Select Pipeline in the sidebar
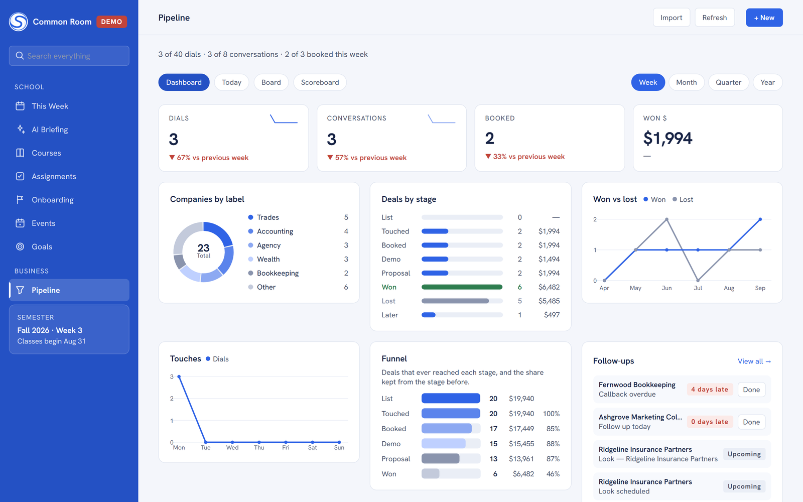803x502 pixels. pyautogui.click(x=69, y=290)
